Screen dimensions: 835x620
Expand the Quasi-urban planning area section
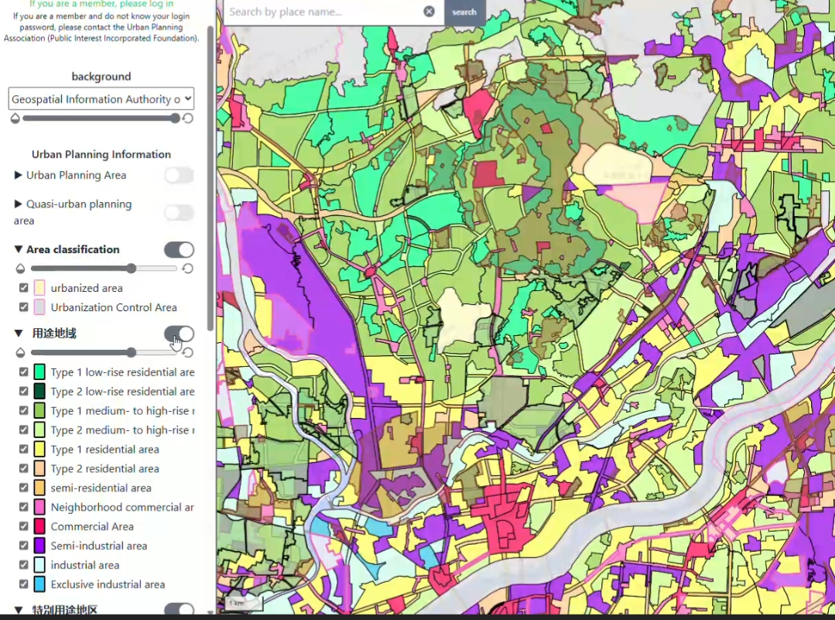point(19,204)
